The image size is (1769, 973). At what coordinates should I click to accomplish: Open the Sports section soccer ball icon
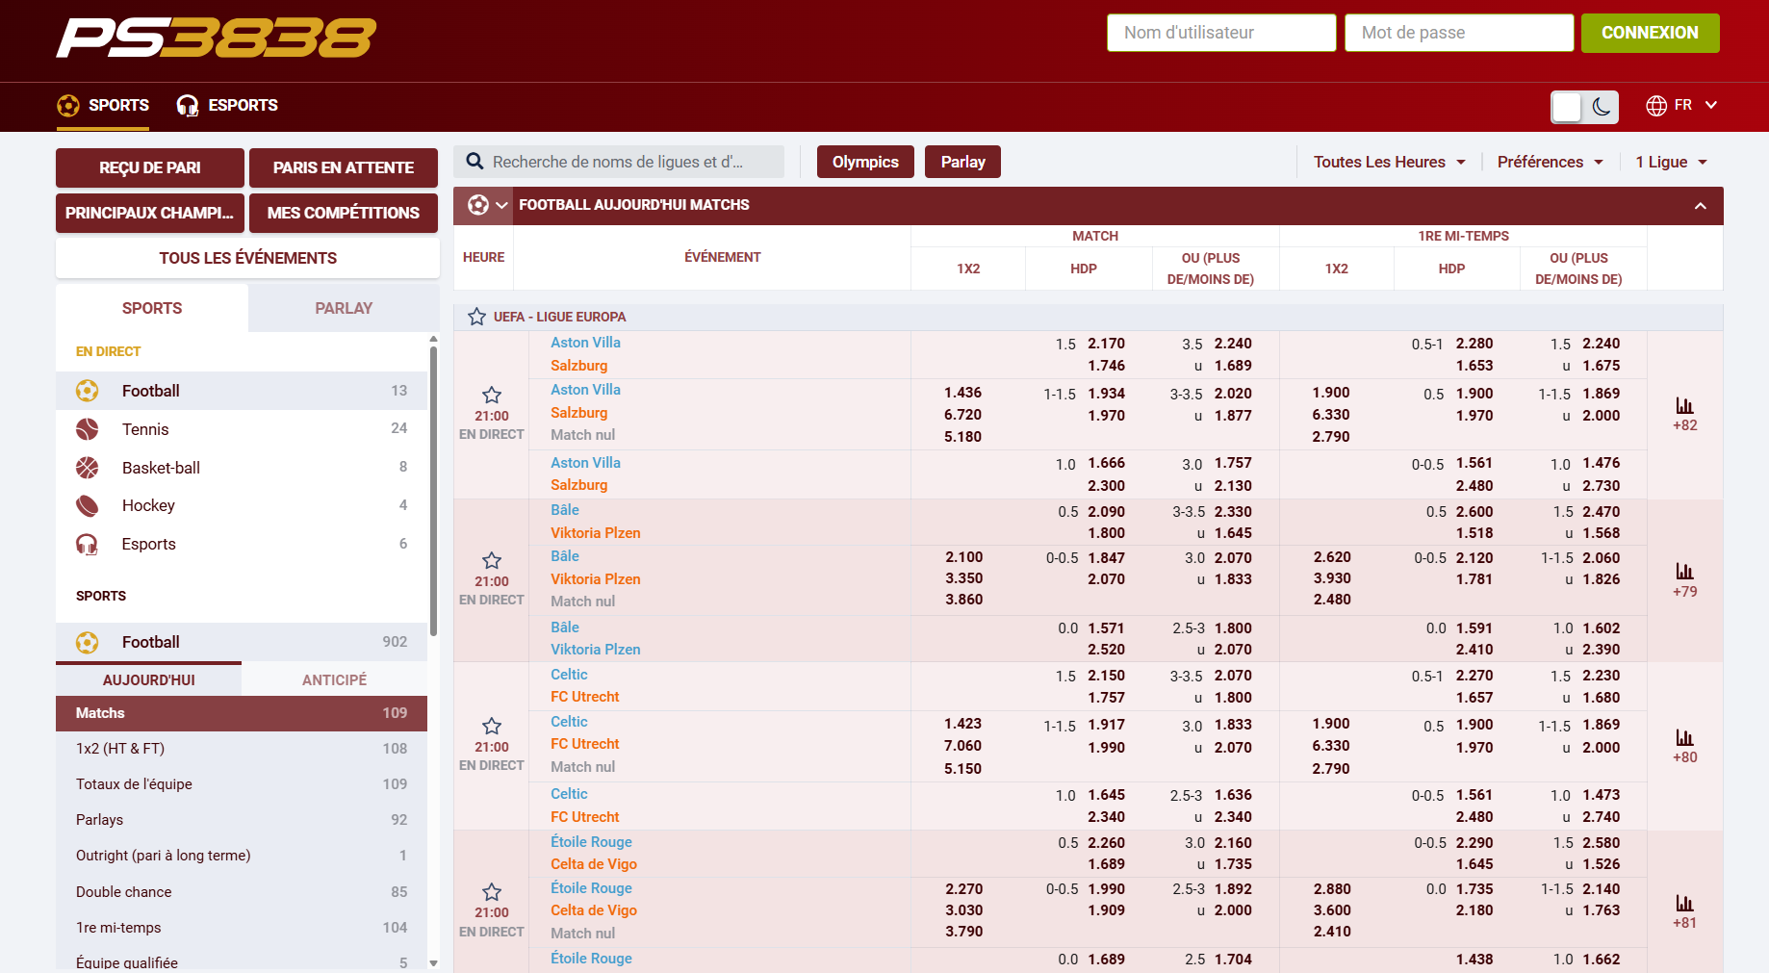pyautogui.click(x=68, y=105)
